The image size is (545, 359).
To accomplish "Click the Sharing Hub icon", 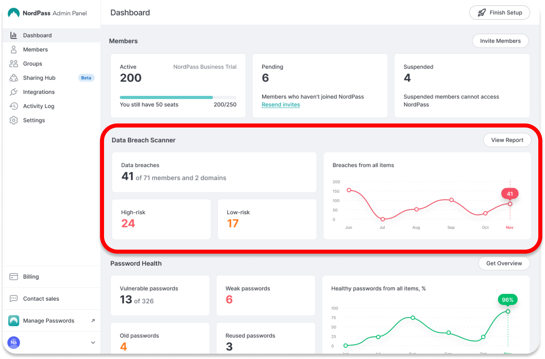I will 13,78.
